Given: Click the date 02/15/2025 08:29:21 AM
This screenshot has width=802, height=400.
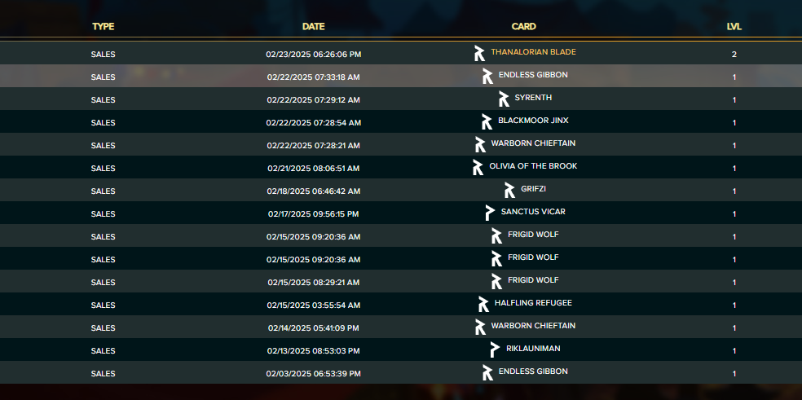Looking at the screenshot, I should [314, 283].
